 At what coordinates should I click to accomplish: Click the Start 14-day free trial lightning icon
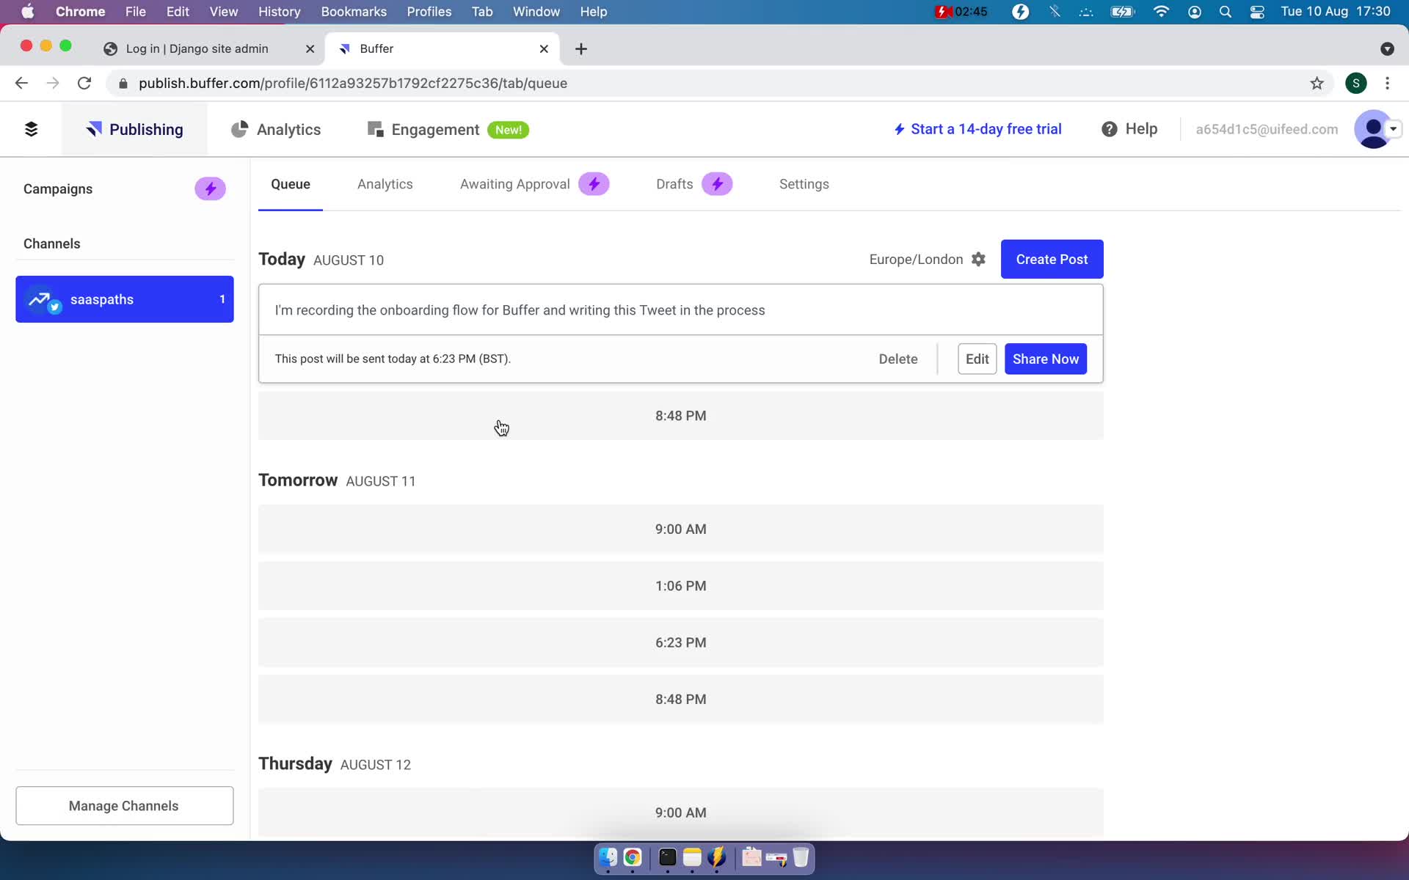pyautogui.click(x=899, y=128)
